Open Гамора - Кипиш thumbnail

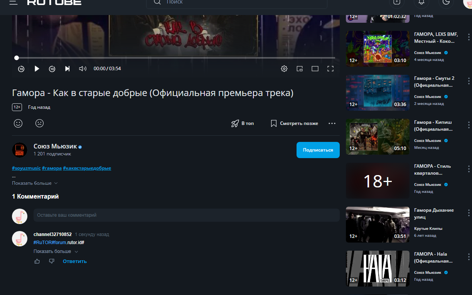click(x=378, y=137)
